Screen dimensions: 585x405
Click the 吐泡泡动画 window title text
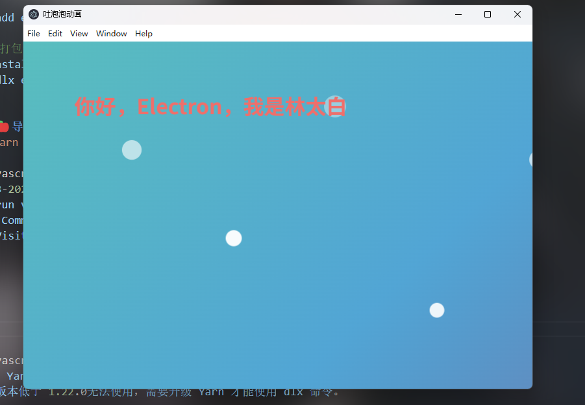pos(62,14)
